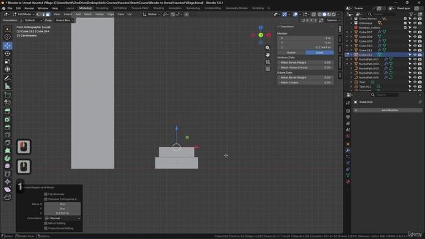Enable the Flip Normals checkbox
Viewport: 425px width, 239px height.
[x=46, y=195]
